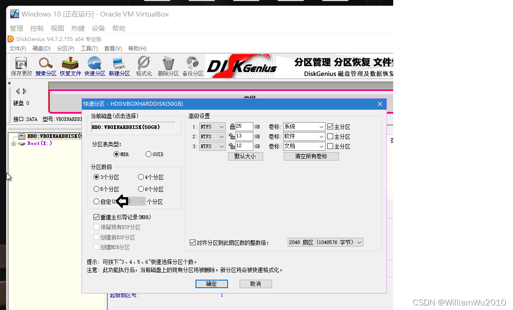Choose the 6 partitions (6个分区) option
The height and width of the screenshot is (310, 513).
point(151,189)
